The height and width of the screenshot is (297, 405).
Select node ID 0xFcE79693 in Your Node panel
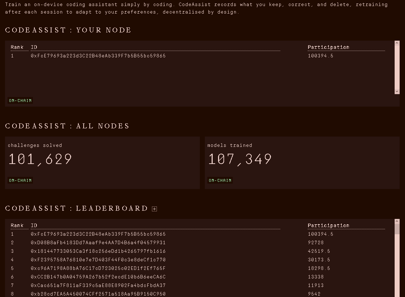click(x=98, y=56)
